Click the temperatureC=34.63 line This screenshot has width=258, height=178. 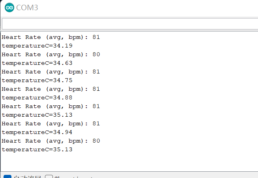37,63
